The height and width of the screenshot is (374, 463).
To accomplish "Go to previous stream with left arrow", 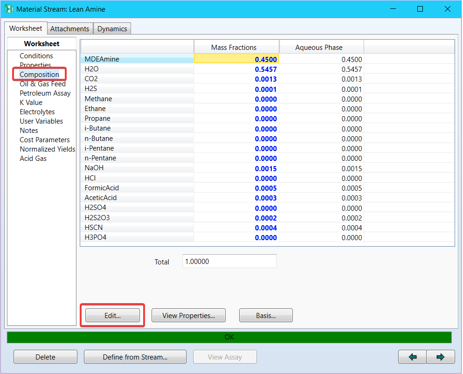I will click(412, 357).
